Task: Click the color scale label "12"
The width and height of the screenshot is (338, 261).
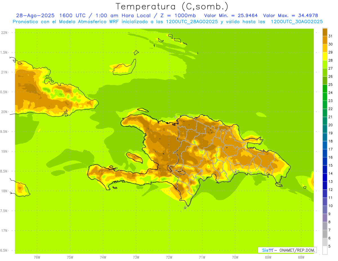Action: [331, 190]
